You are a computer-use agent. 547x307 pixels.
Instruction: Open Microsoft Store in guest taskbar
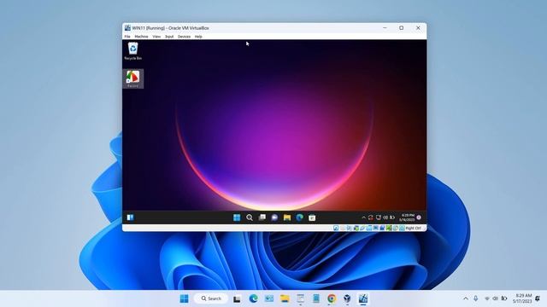pyautogui.click(x=312, y=217)
